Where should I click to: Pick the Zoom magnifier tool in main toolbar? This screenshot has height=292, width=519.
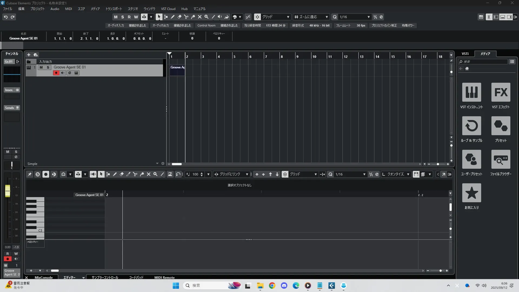[x=206, y=17]
